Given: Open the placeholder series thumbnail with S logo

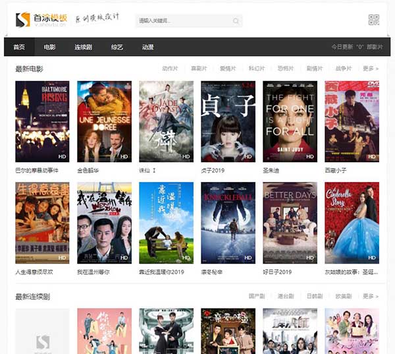Looking at the screenshot, I should [42, 331].
